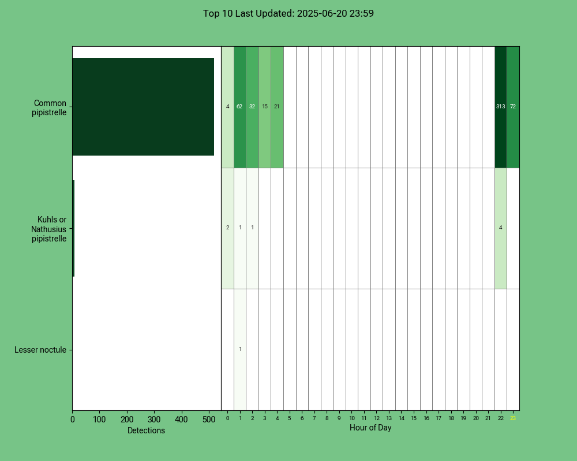The image size is (577, 461).
Task: Select the Lesser noctule species label
Action: click(40, 350)
